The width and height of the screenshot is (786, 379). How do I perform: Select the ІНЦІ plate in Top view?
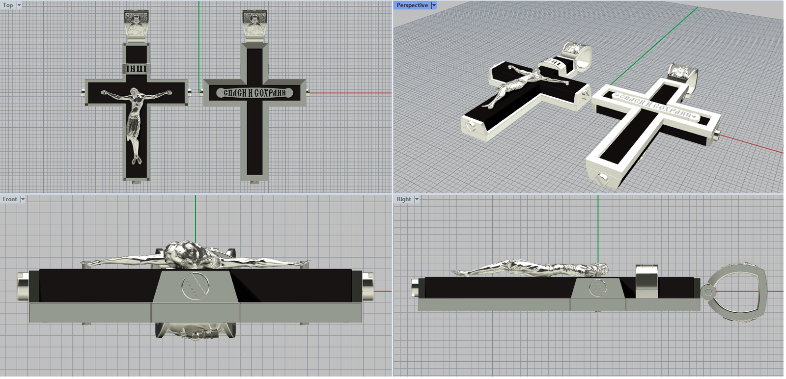click(136, 69)
